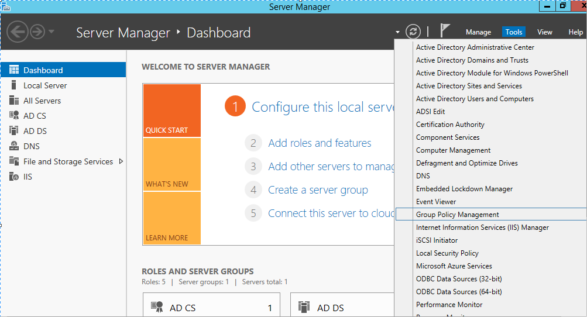Select the WHAT'S NEW tile
587x317 pixels.
(x=171, y=165)
